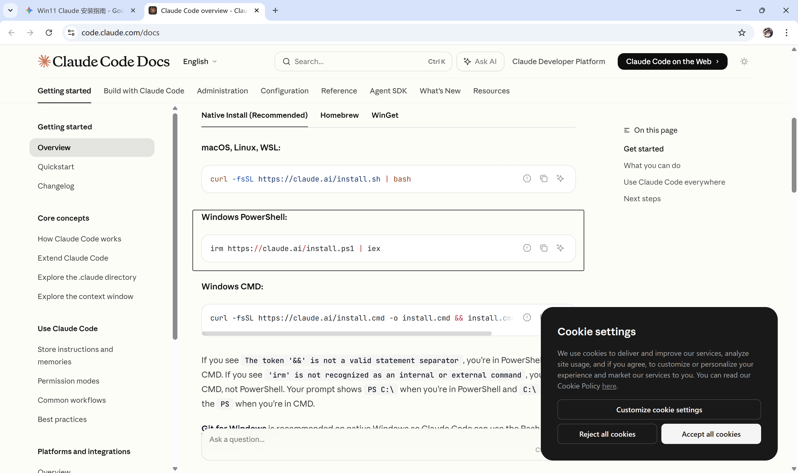Select the What's New tab
Screen dimensions: 798x473
coord(440,91)
